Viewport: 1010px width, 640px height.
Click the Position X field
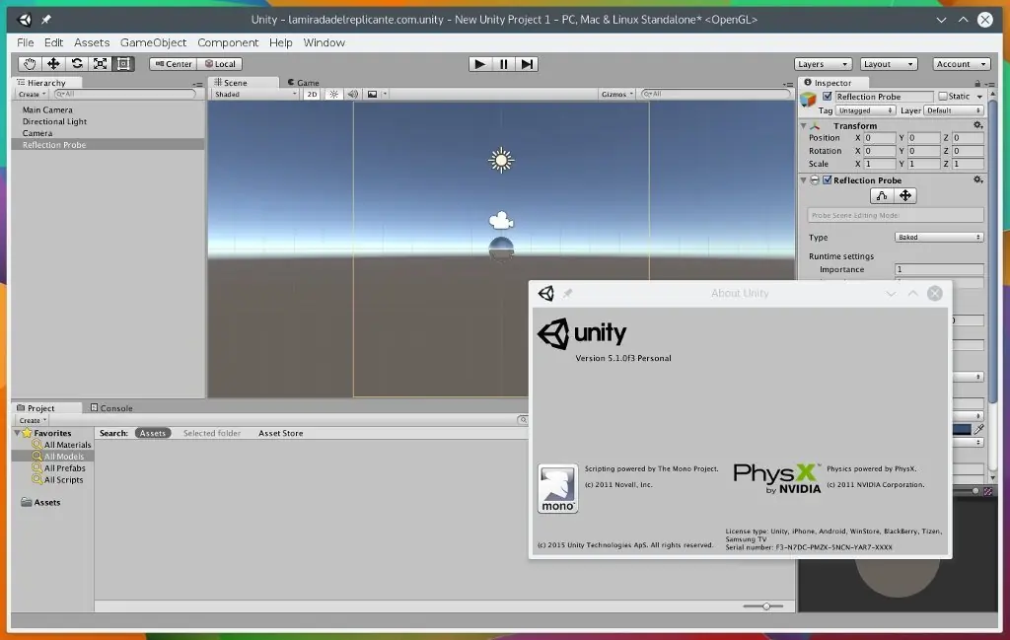pyautogui.click(x=879, y=138)
